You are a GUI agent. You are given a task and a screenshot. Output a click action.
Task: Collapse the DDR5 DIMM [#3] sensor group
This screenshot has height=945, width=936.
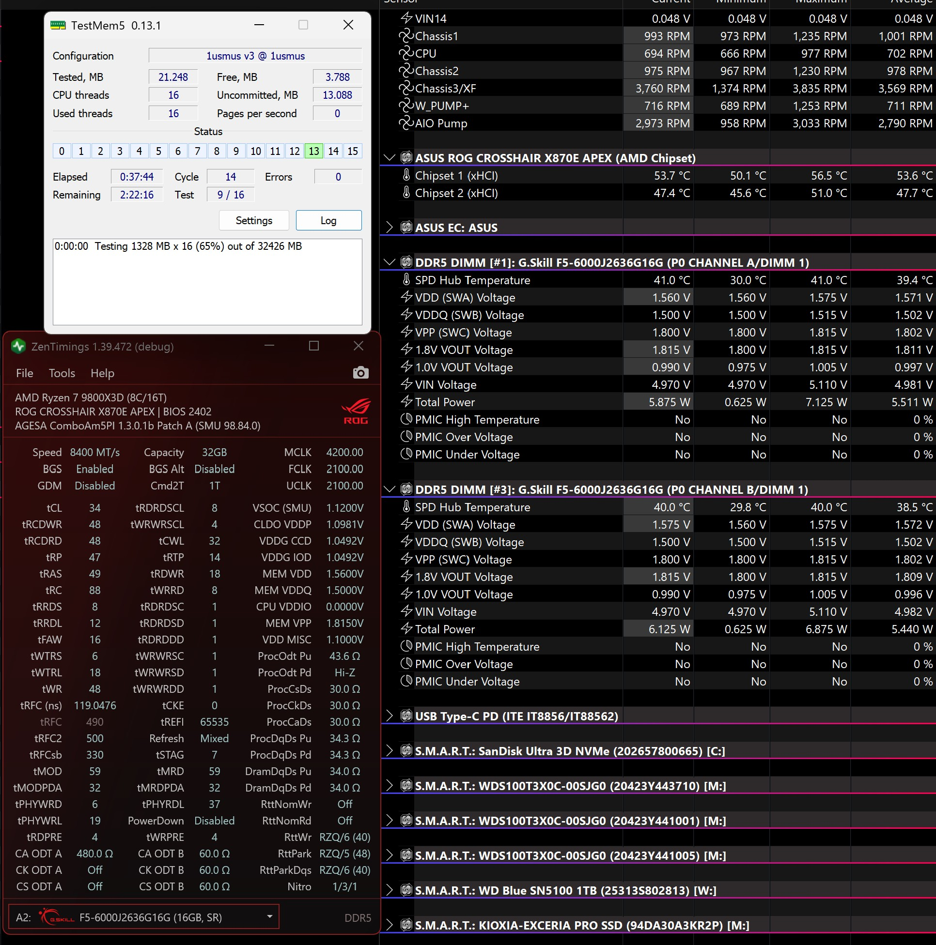click(389, 489)
